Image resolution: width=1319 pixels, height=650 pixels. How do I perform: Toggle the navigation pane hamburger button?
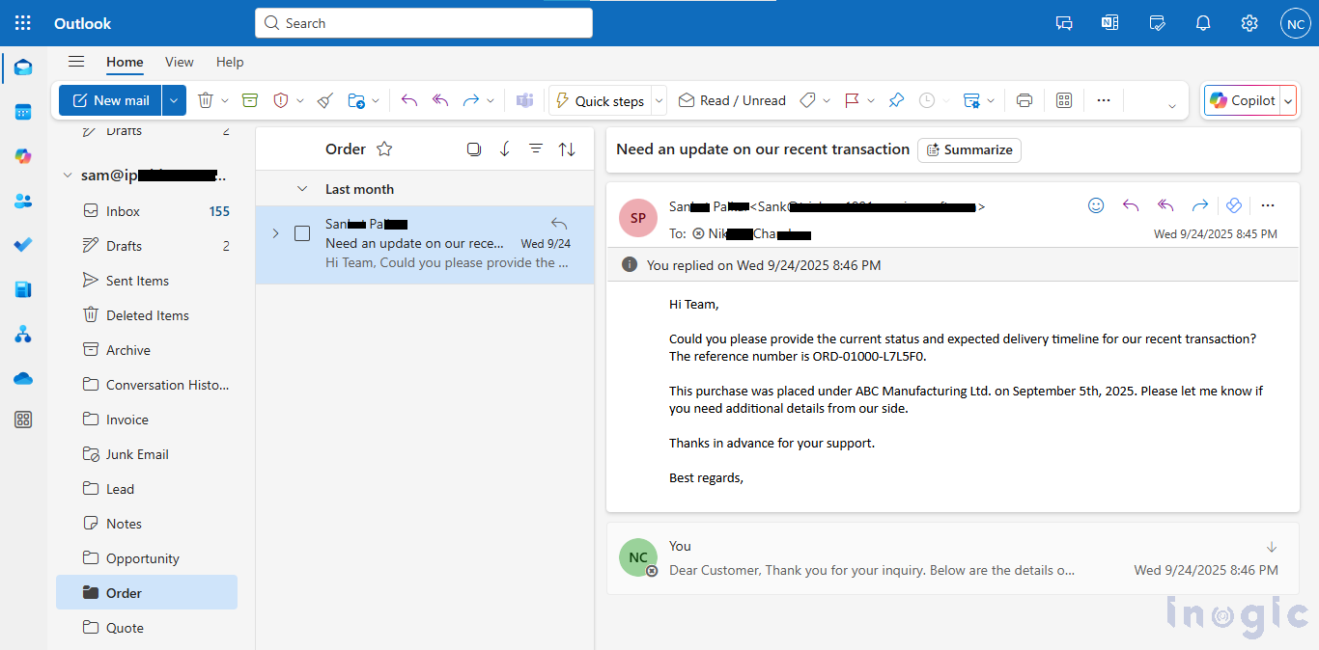tap(76, 62)
